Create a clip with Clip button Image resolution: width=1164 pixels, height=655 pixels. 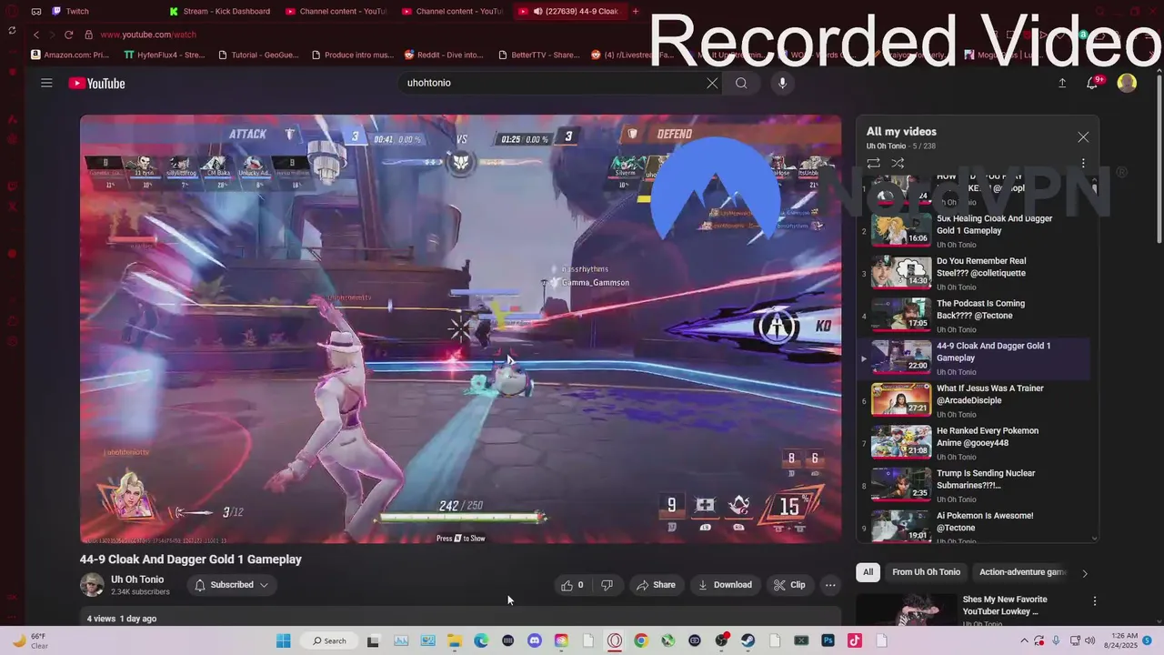(789, 585)
